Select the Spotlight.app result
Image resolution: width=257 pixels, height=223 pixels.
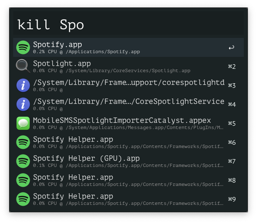point(128,66)
